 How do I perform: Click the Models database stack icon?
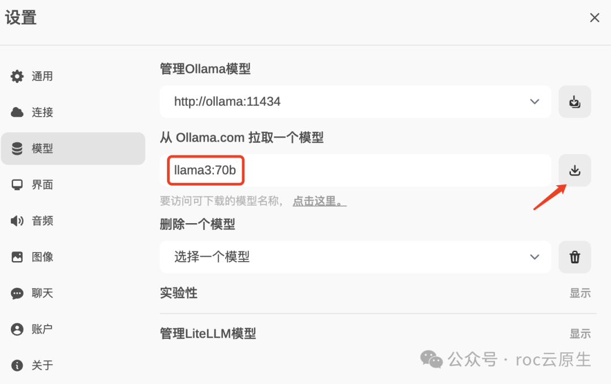point(18,148)
